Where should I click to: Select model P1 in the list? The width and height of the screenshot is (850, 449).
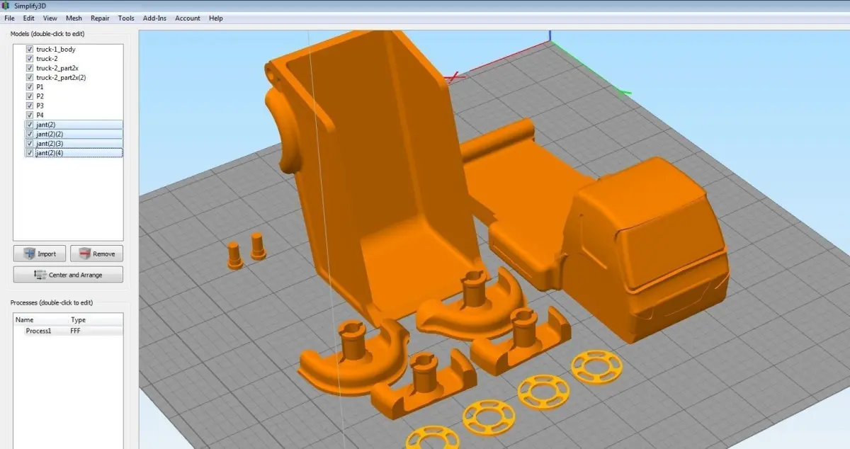[40, 86]
